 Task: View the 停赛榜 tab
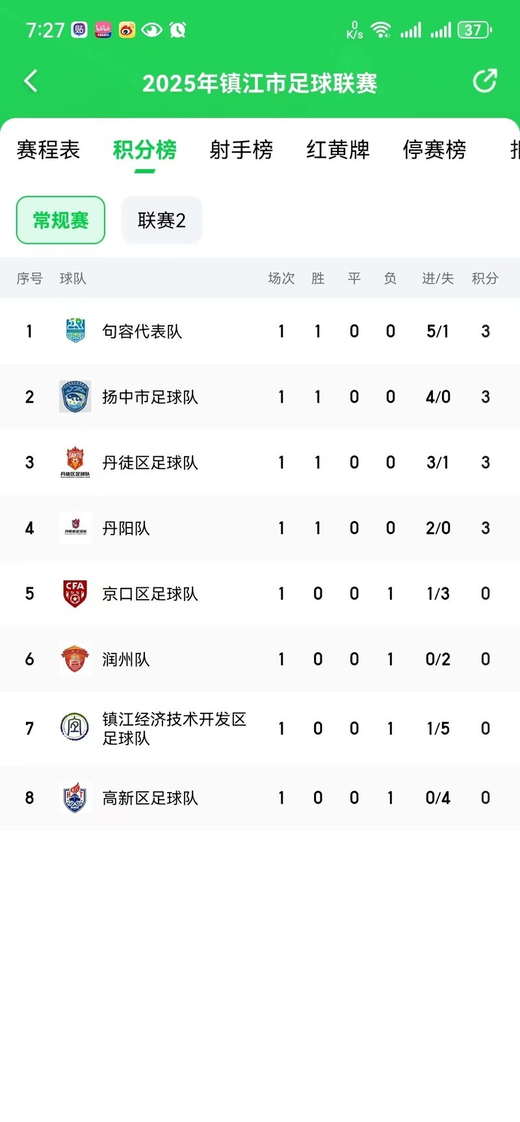(x=434, y=150)
